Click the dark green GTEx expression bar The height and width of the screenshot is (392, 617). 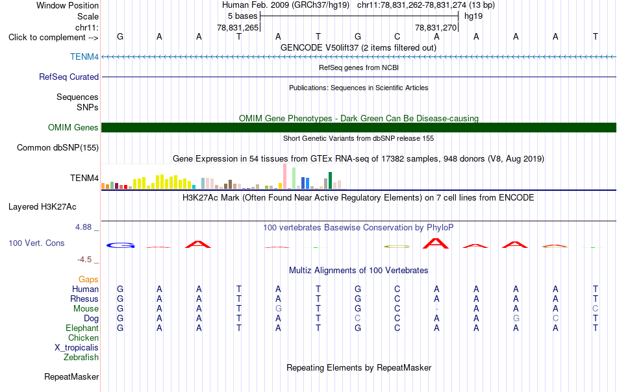(x=330, y=180)
